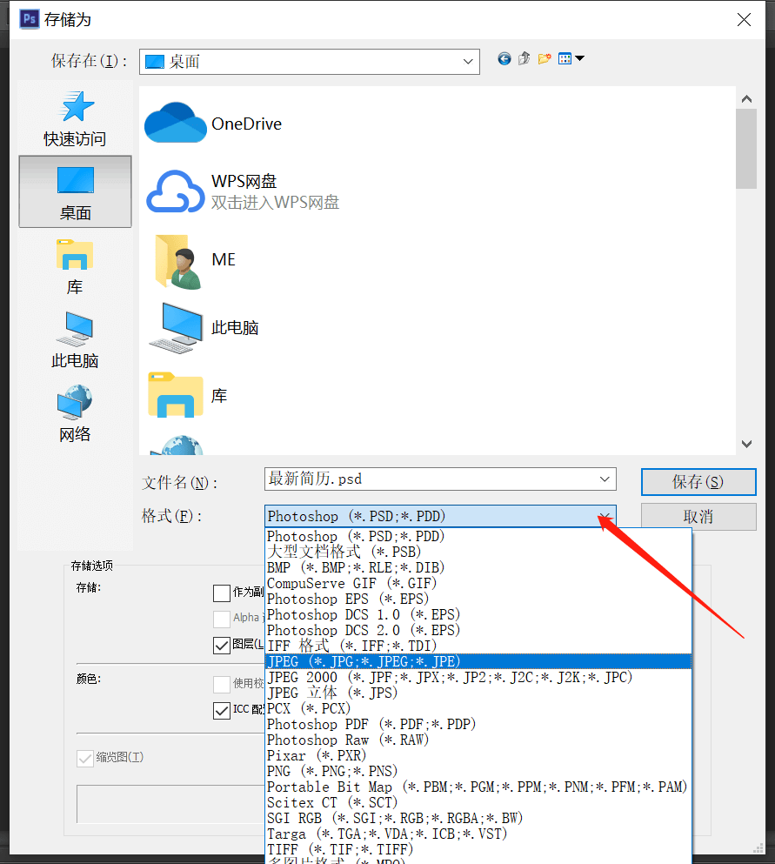
Task: Choose JPEG (*.JPG;*.JPEG;*.JPE) format
Action: tap(478, 661)
